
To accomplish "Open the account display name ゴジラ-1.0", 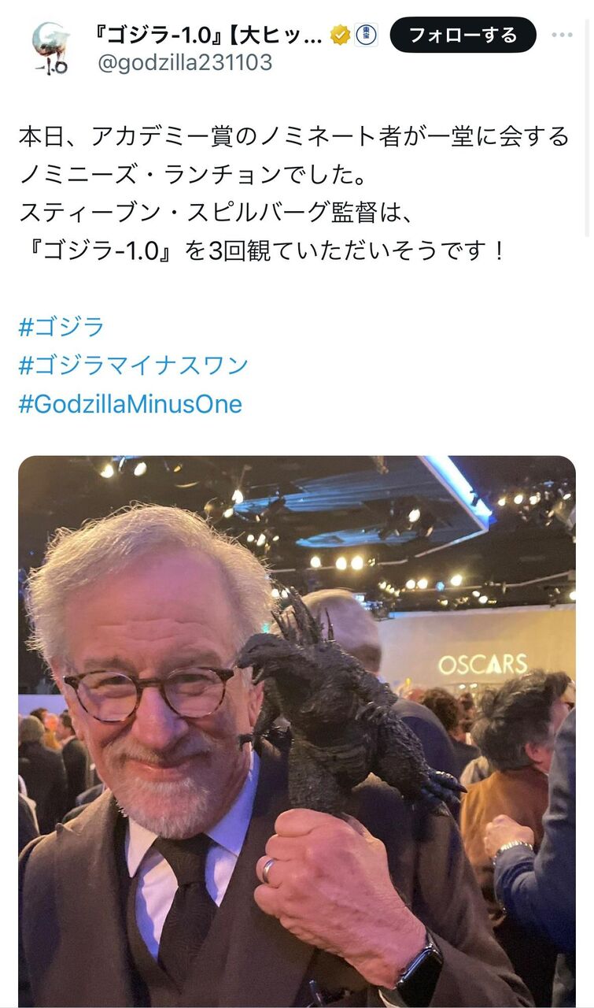I will click(210, 35).
